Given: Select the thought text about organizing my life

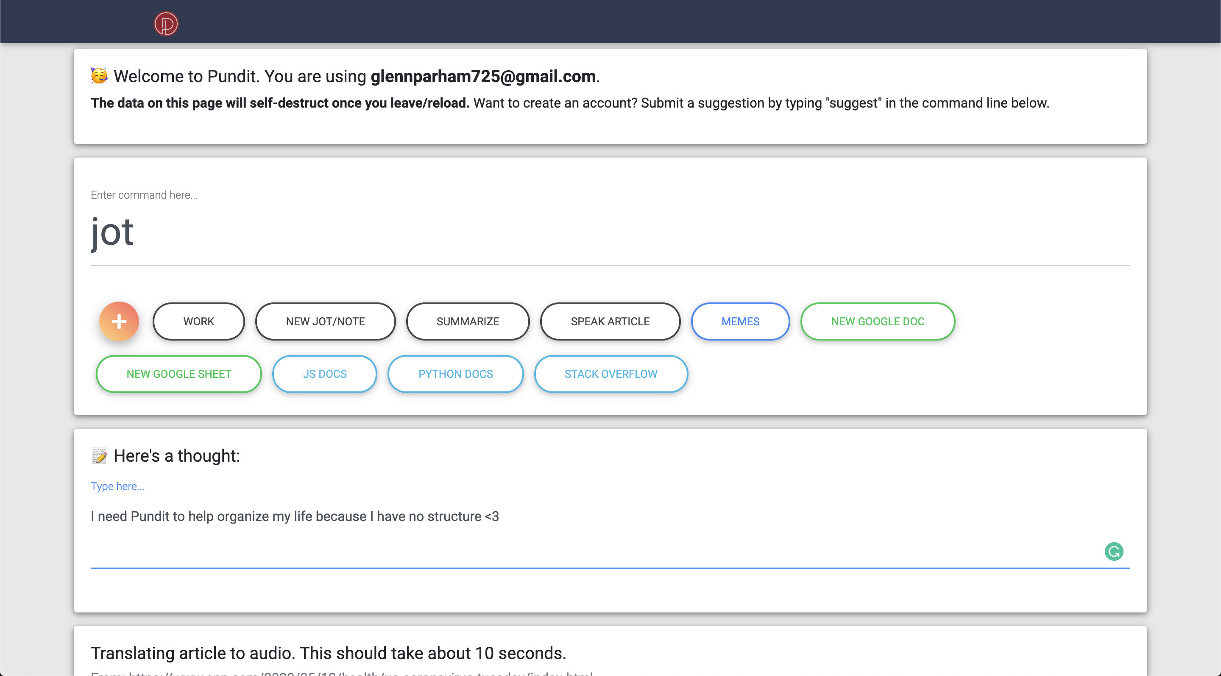Looking at the screenshot, I should [x=294, y=516].
